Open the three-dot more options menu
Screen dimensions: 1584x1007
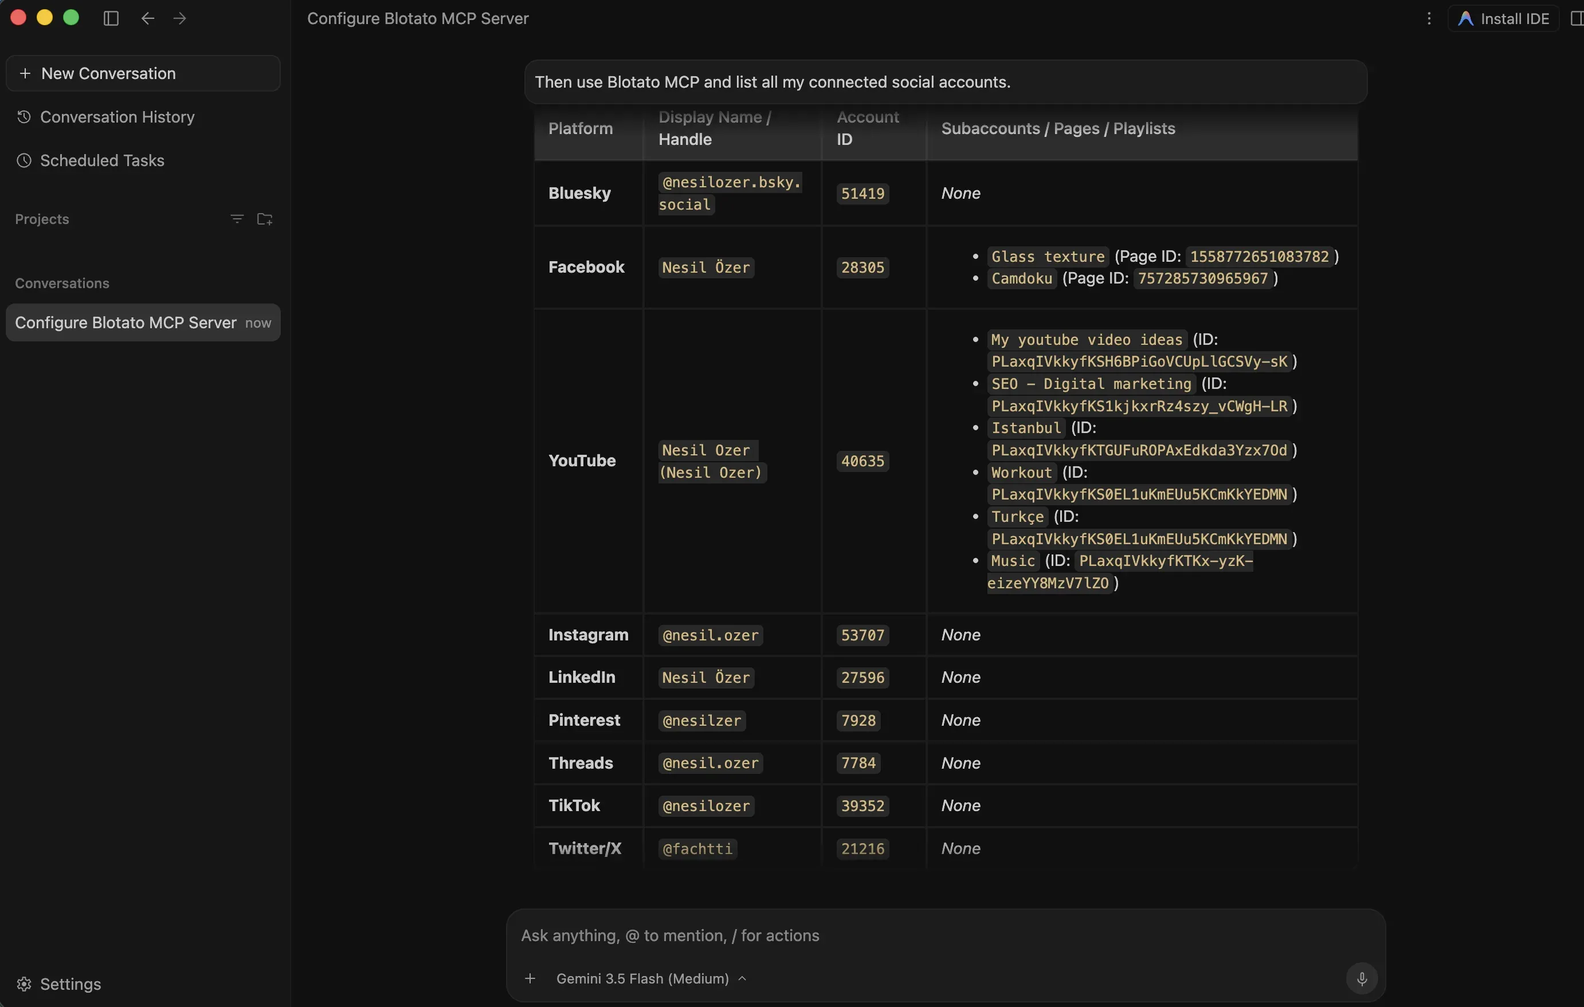(1429, 18)
